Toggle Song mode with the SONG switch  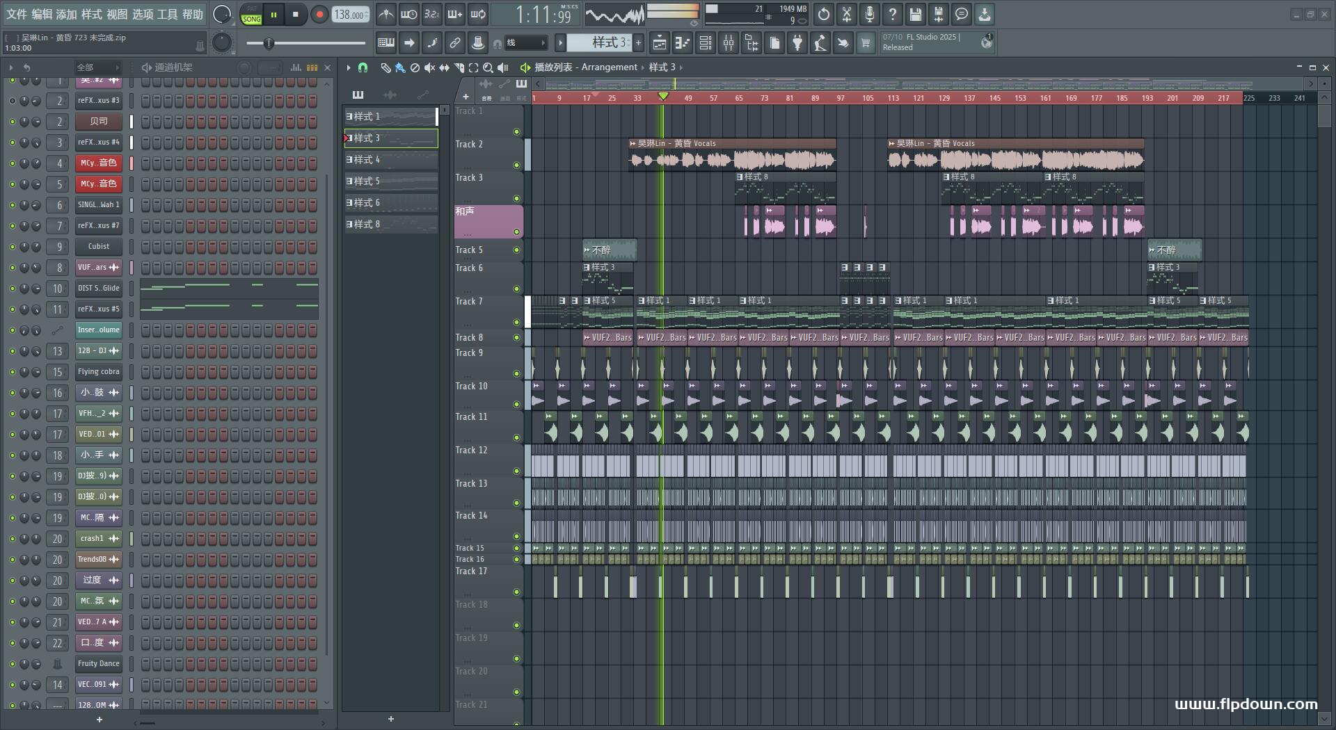251,19
